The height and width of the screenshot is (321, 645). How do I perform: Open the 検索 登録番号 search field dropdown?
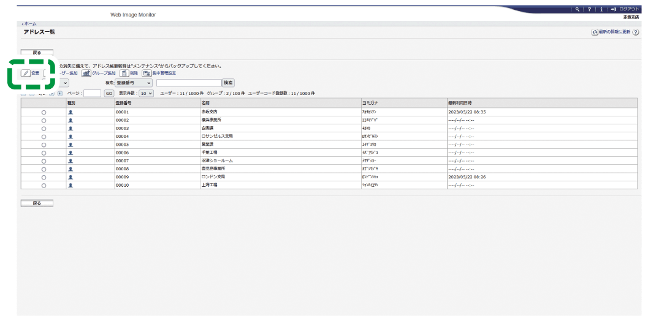[x=134, y=82]
